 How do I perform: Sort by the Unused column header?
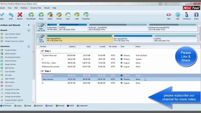pyautogui.click(x=98, y=47)
